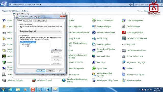The width and height of the screenshot is (163, 92).
Task: Select the Keyboard node in tree
Action: click(28, 44)
